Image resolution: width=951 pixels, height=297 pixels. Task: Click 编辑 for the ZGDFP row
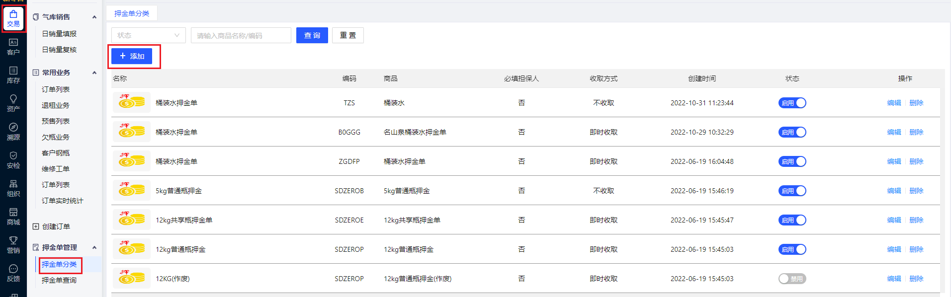894,161
